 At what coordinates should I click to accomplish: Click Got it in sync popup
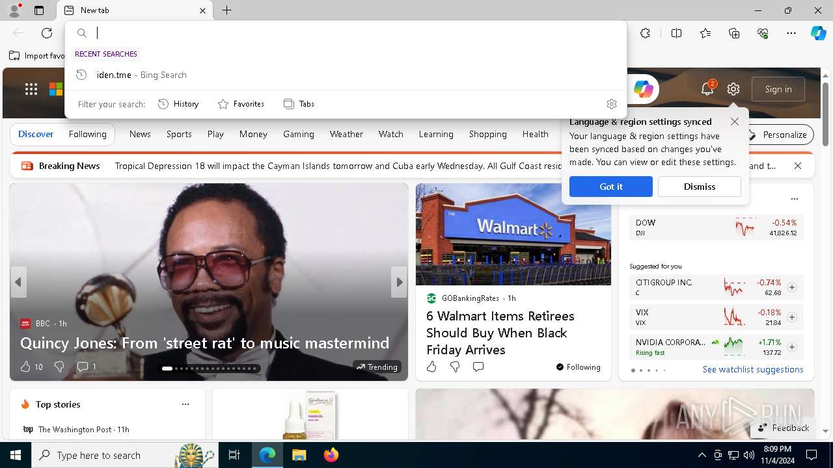pos(610,187)
